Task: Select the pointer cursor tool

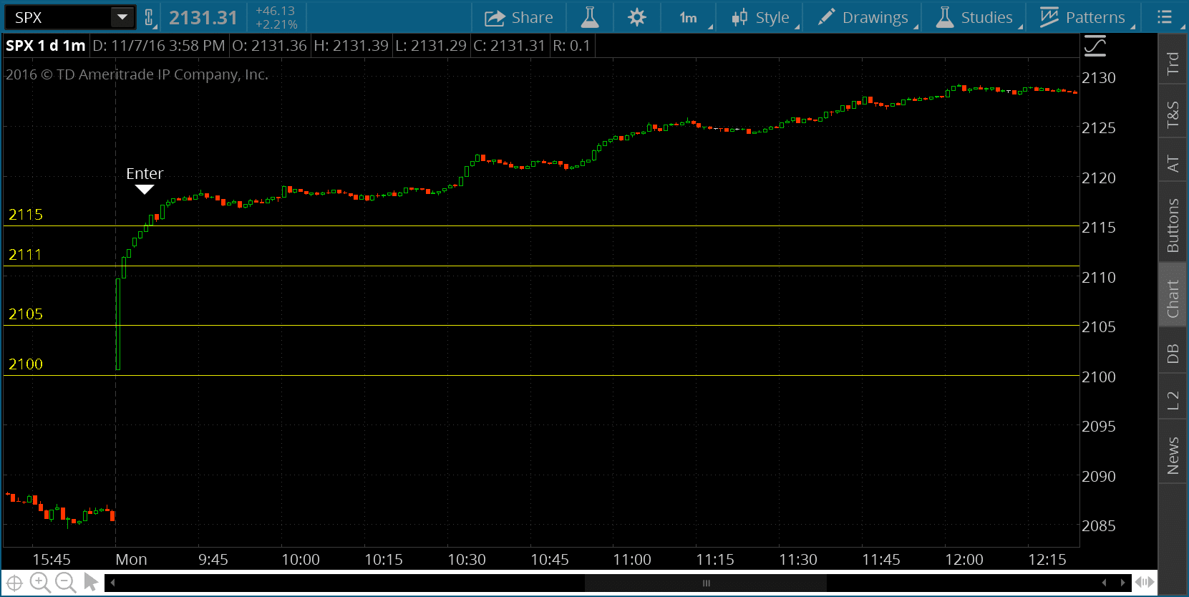Action: pos(91,582)
